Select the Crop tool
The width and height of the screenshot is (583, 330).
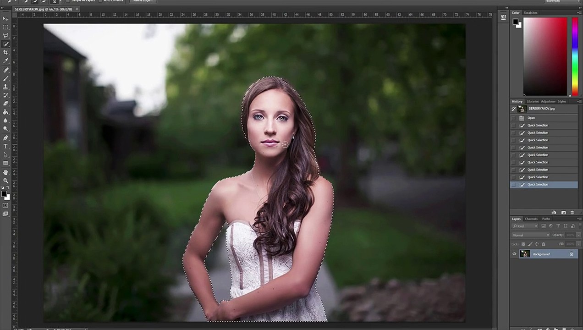click(5, 52)
